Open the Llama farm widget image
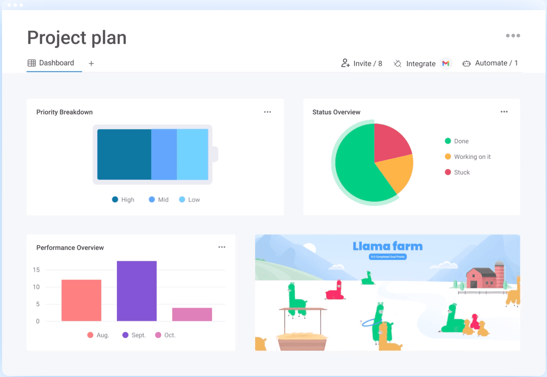The width and height of the screenshot is (547, 377). 387,293
